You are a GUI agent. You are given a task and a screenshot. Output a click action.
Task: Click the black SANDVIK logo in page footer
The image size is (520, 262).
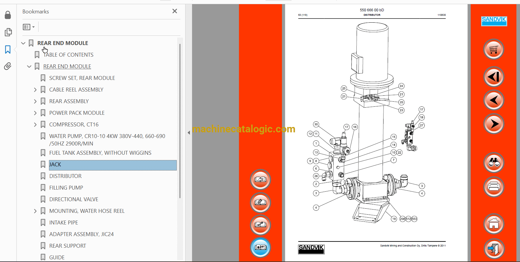pos(311,249)
